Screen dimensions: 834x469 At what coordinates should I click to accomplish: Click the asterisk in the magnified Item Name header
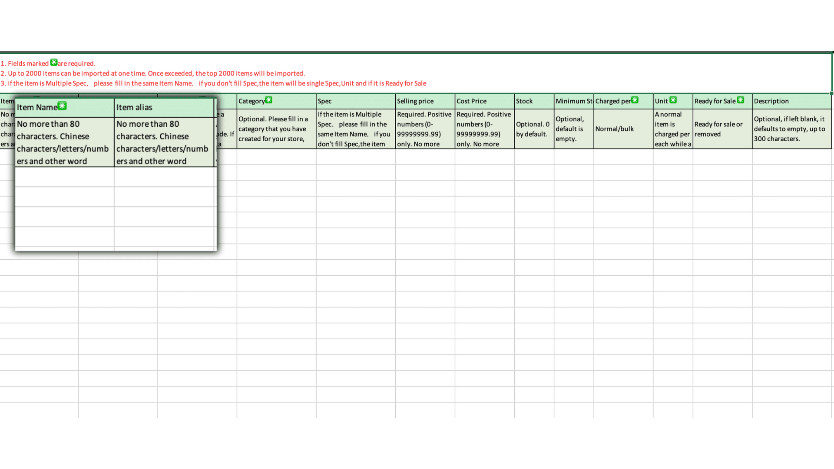(x=62, y=106)
